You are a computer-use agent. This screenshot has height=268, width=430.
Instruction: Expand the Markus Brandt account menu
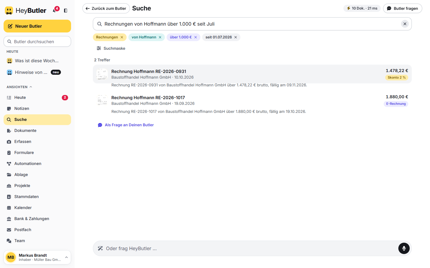coord(37,257)
